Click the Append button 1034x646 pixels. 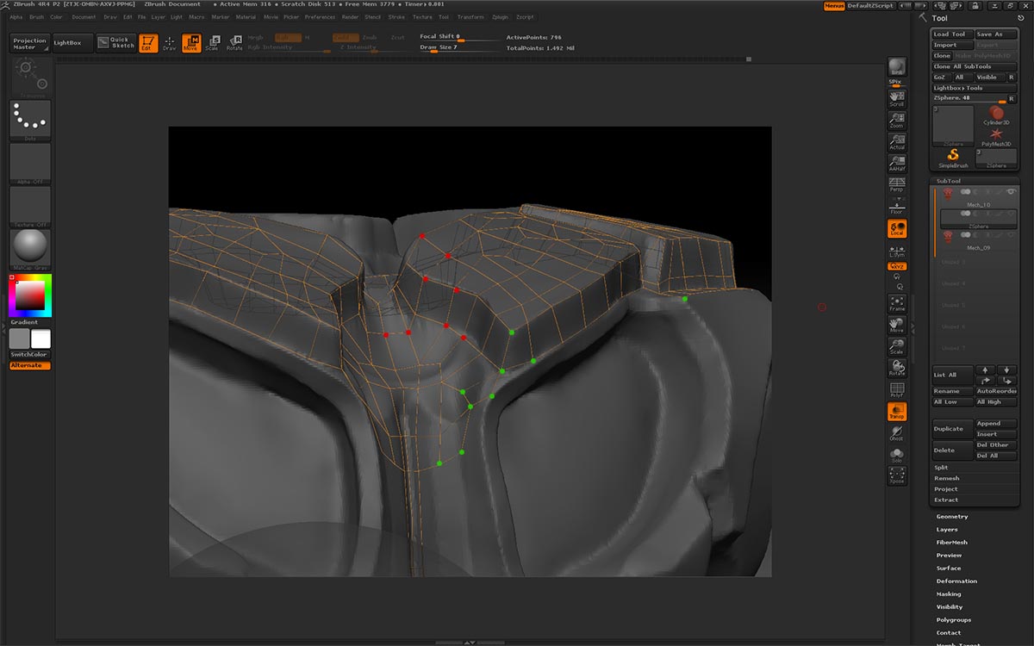coord(996,424)
